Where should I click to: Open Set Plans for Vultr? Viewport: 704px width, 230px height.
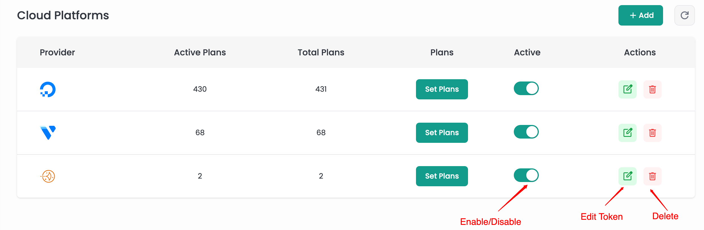442,133
